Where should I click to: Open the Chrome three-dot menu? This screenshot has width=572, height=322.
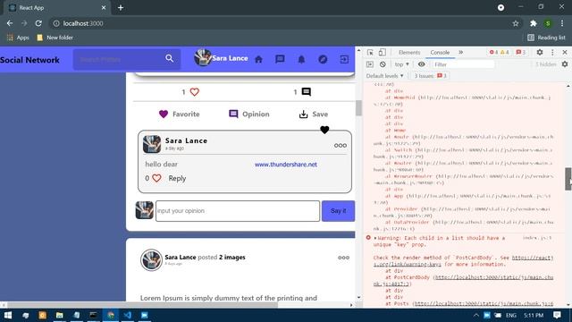coord(562,23)
